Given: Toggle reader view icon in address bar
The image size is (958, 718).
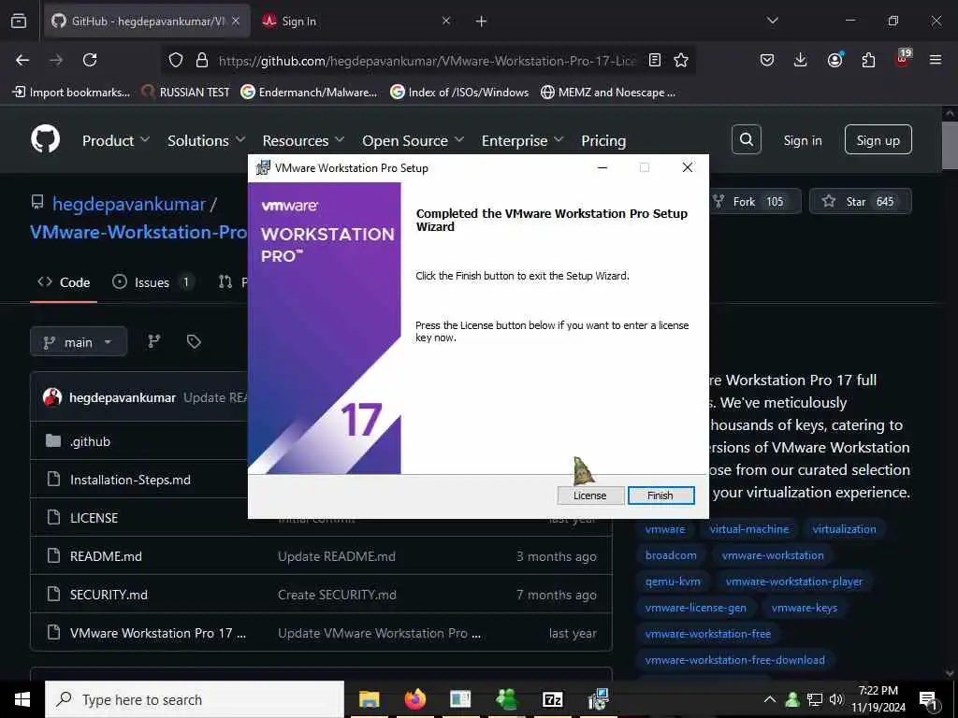Looking at the screenshot, I should coord(654,60).
